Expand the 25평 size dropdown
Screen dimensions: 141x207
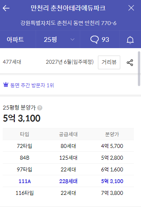(58, 40)
